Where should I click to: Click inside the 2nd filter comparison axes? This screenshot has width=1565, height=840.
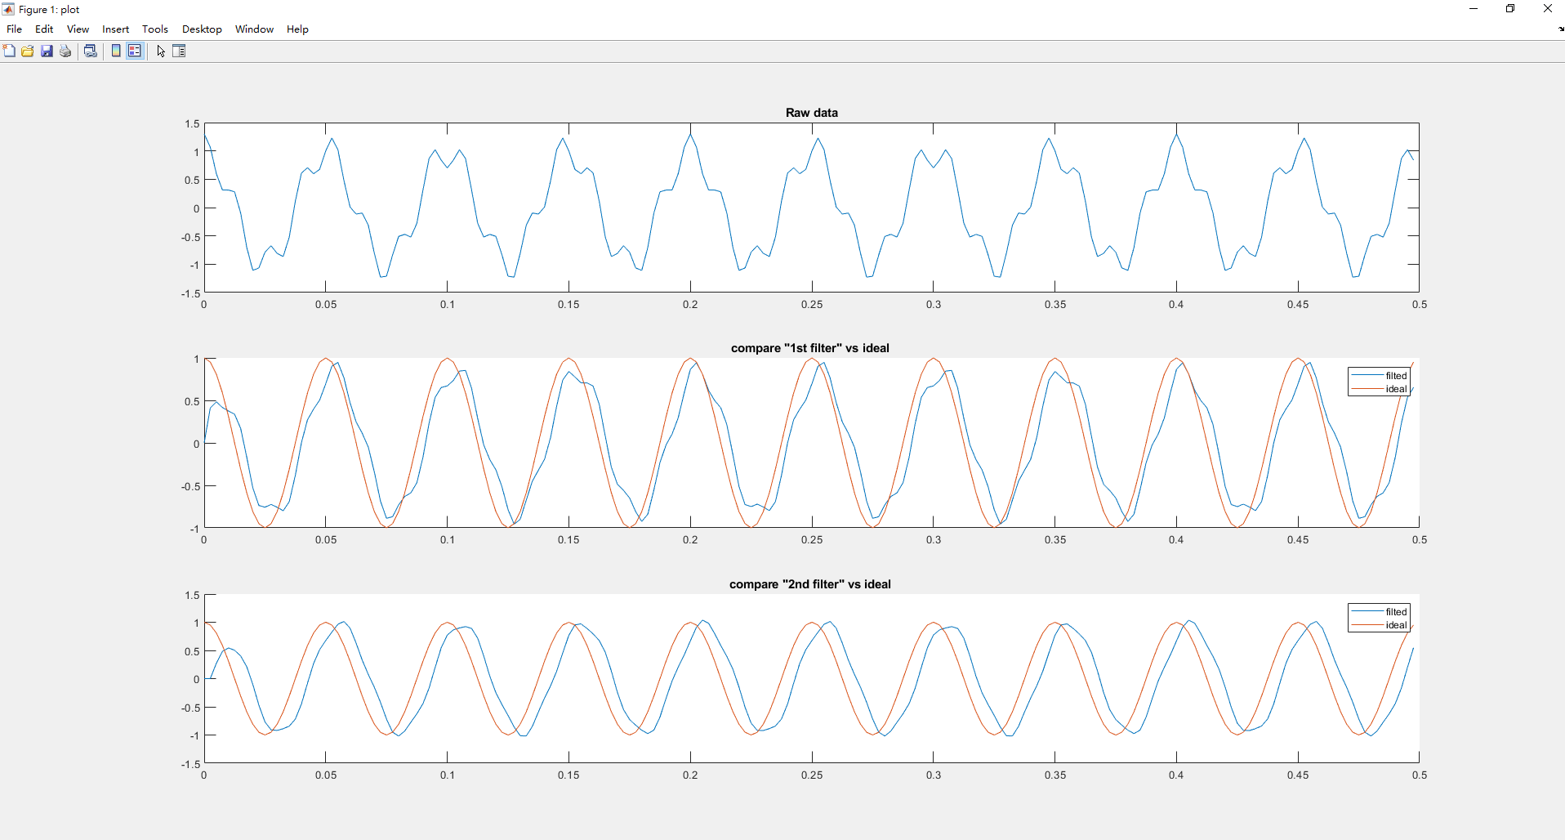pos(811,679)
